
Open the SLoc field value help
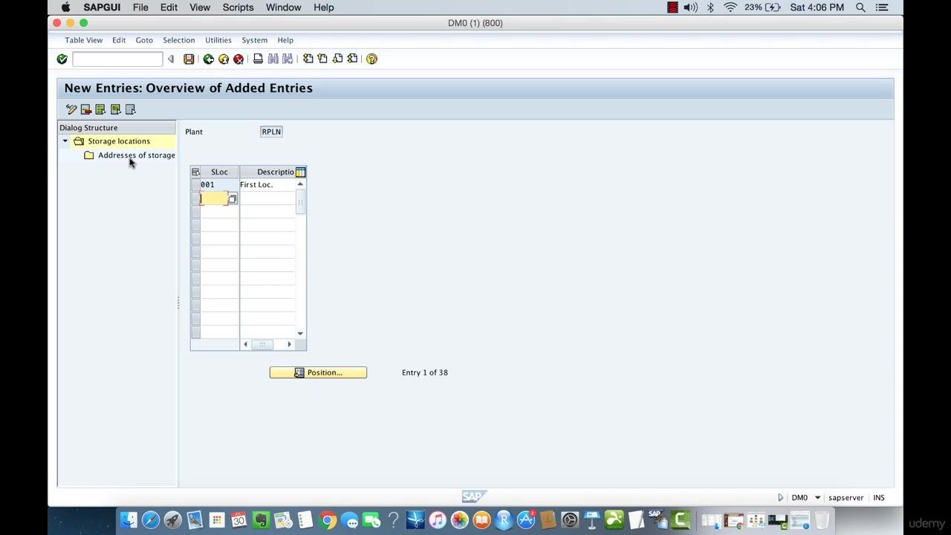tap(233, 198)
